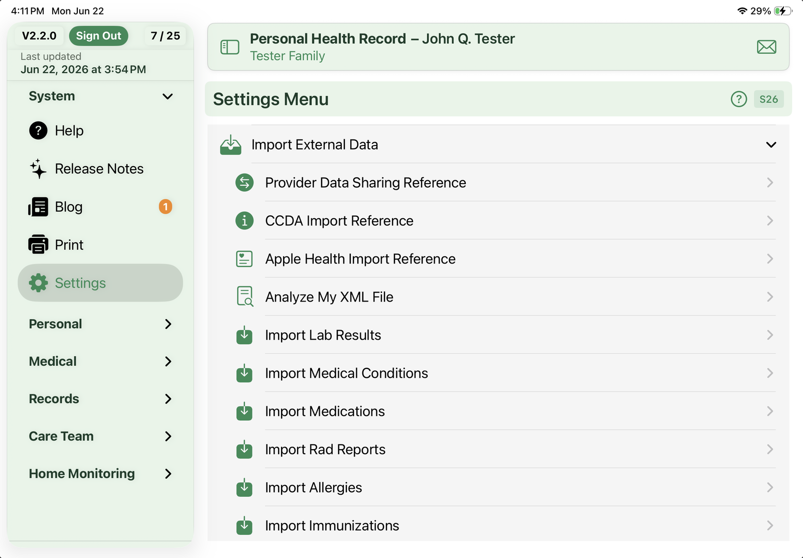Click the Help question mark sidebar icon

(x=38, y=130)
